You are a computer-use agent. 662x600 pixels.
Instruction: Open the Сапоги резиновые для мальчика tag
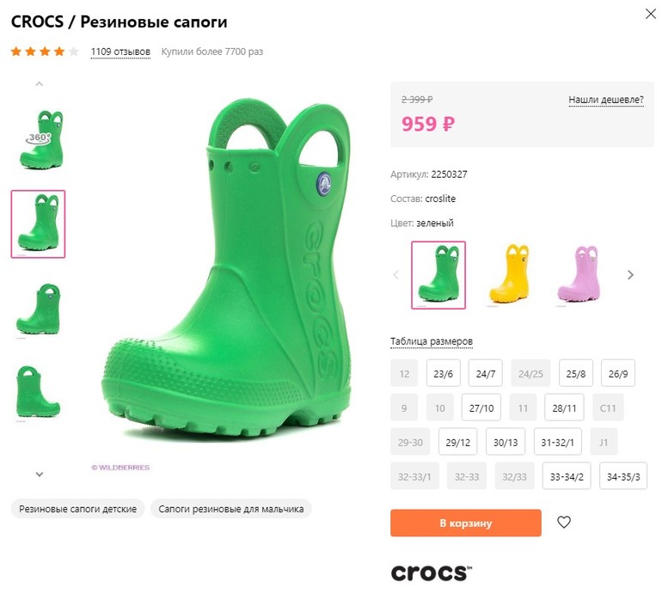click(x=231, y=509)
